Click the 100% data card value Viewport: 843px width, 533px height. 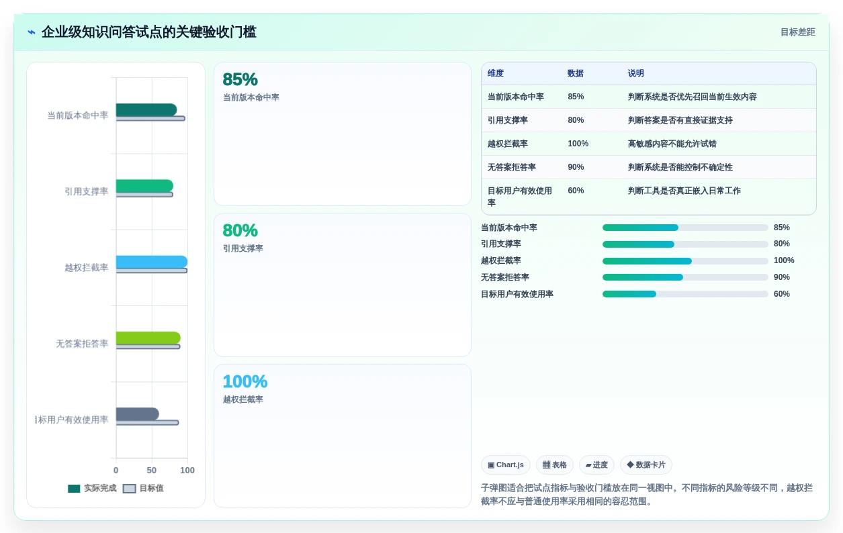point(245,381)
